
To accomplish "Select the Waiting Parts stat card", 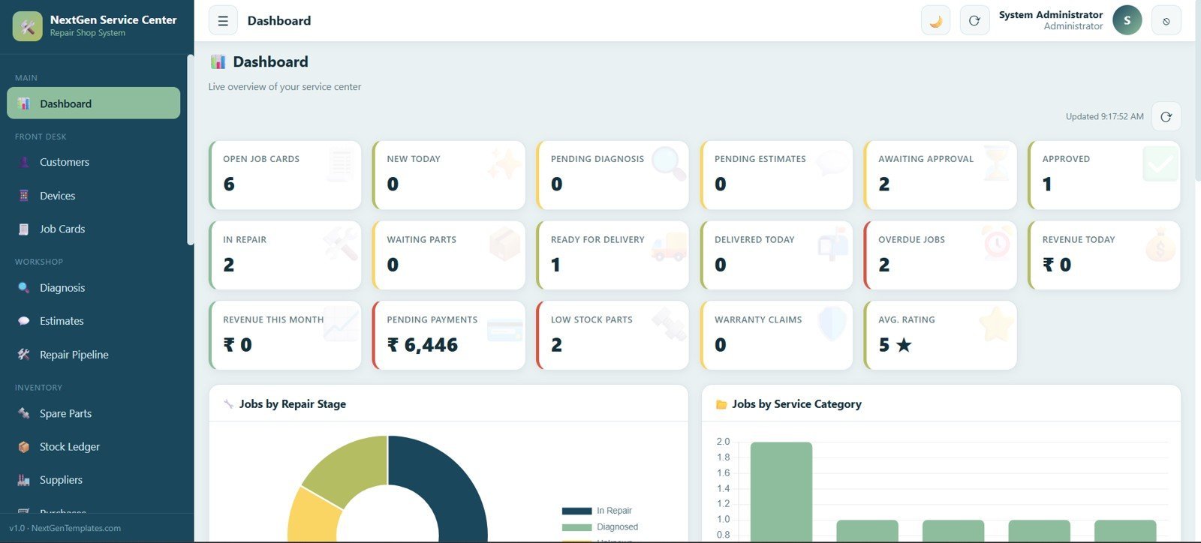I will [449, 255].
